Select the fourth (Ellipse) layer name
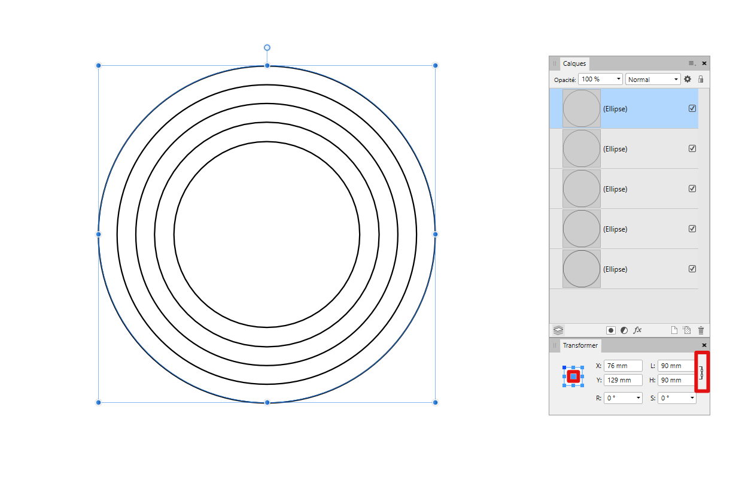Viewport: 742px width, 483px height. click(x=615, y=229)
